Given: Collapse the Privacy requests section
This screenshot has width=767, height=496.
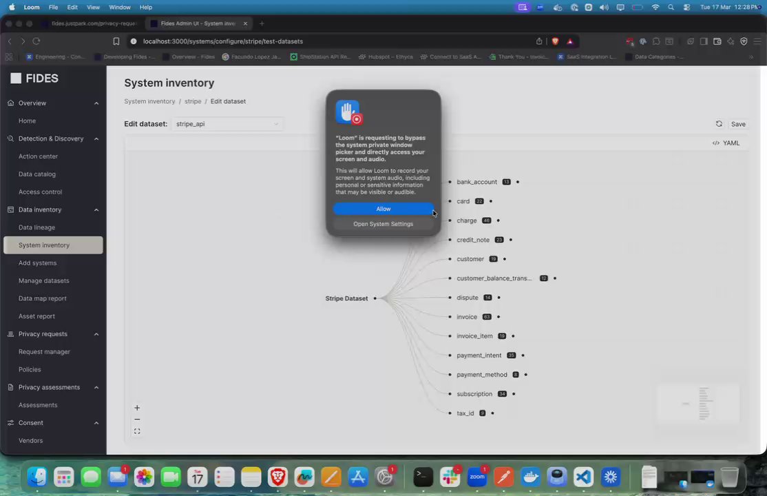Looking at the screenshot, I should tap(96, 334).
